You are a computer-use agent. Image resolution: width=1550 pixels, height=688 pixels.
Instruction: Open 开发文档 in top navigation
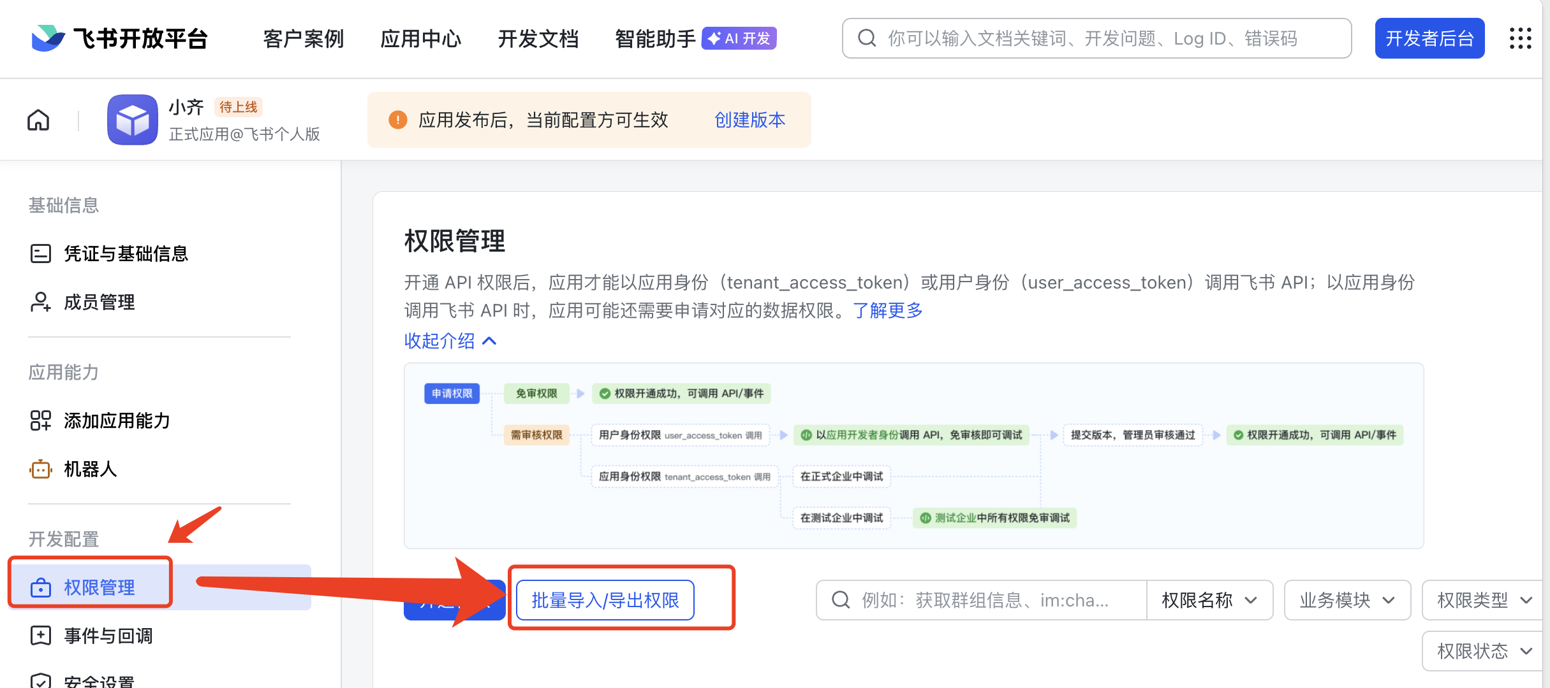538,38
